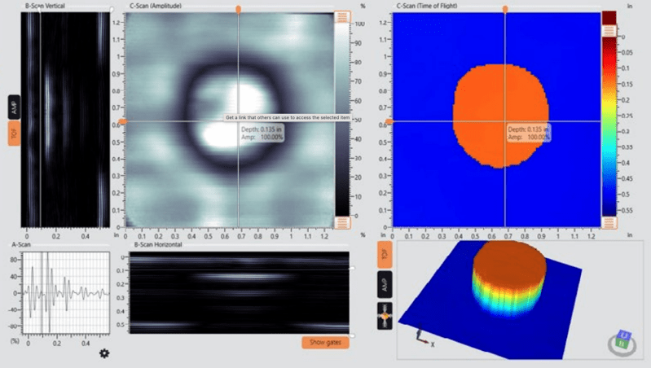Click the 'B-Scan Horizontal' title
651x368 pixels.
158,244
